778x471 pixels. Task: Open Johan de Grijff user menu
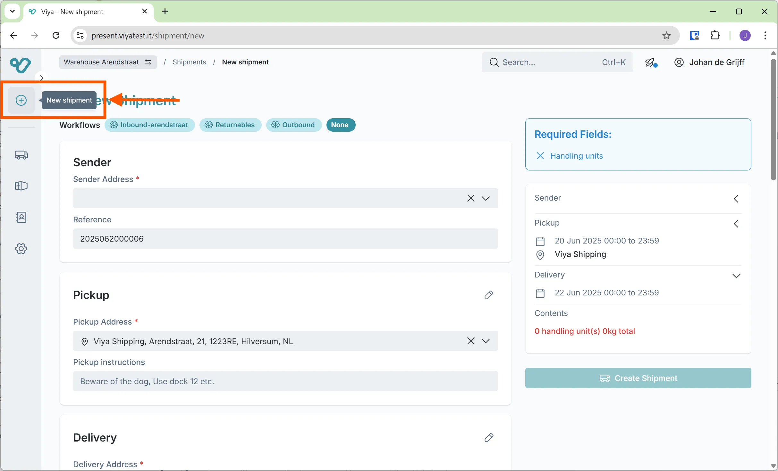709,62
